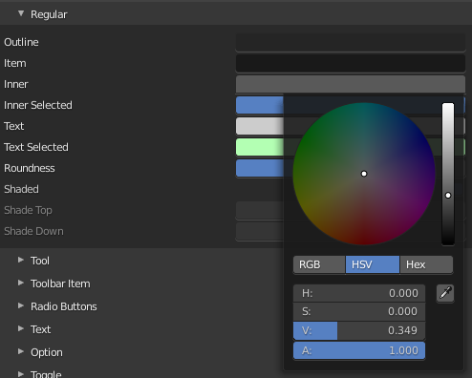Open the Inner Selected color swatch
472x378 pixels.
(260, 105)
